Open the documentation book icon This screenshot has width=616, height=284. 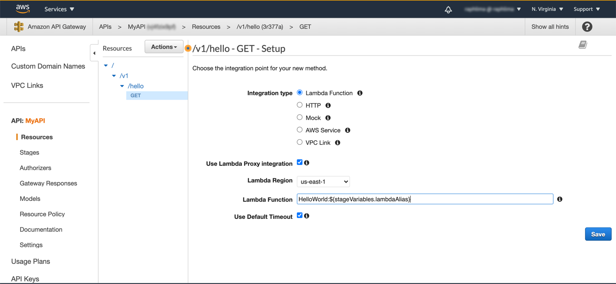coord(582,45)
